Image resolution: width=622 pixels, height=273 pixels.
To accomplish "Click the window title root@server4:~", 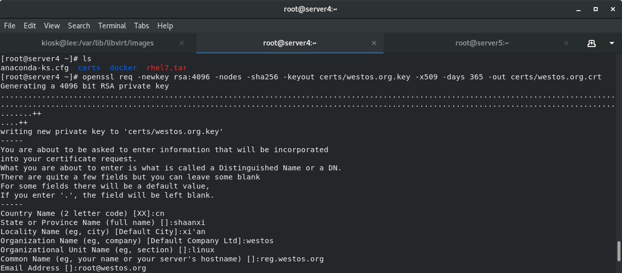I will (x=311, y=9).
